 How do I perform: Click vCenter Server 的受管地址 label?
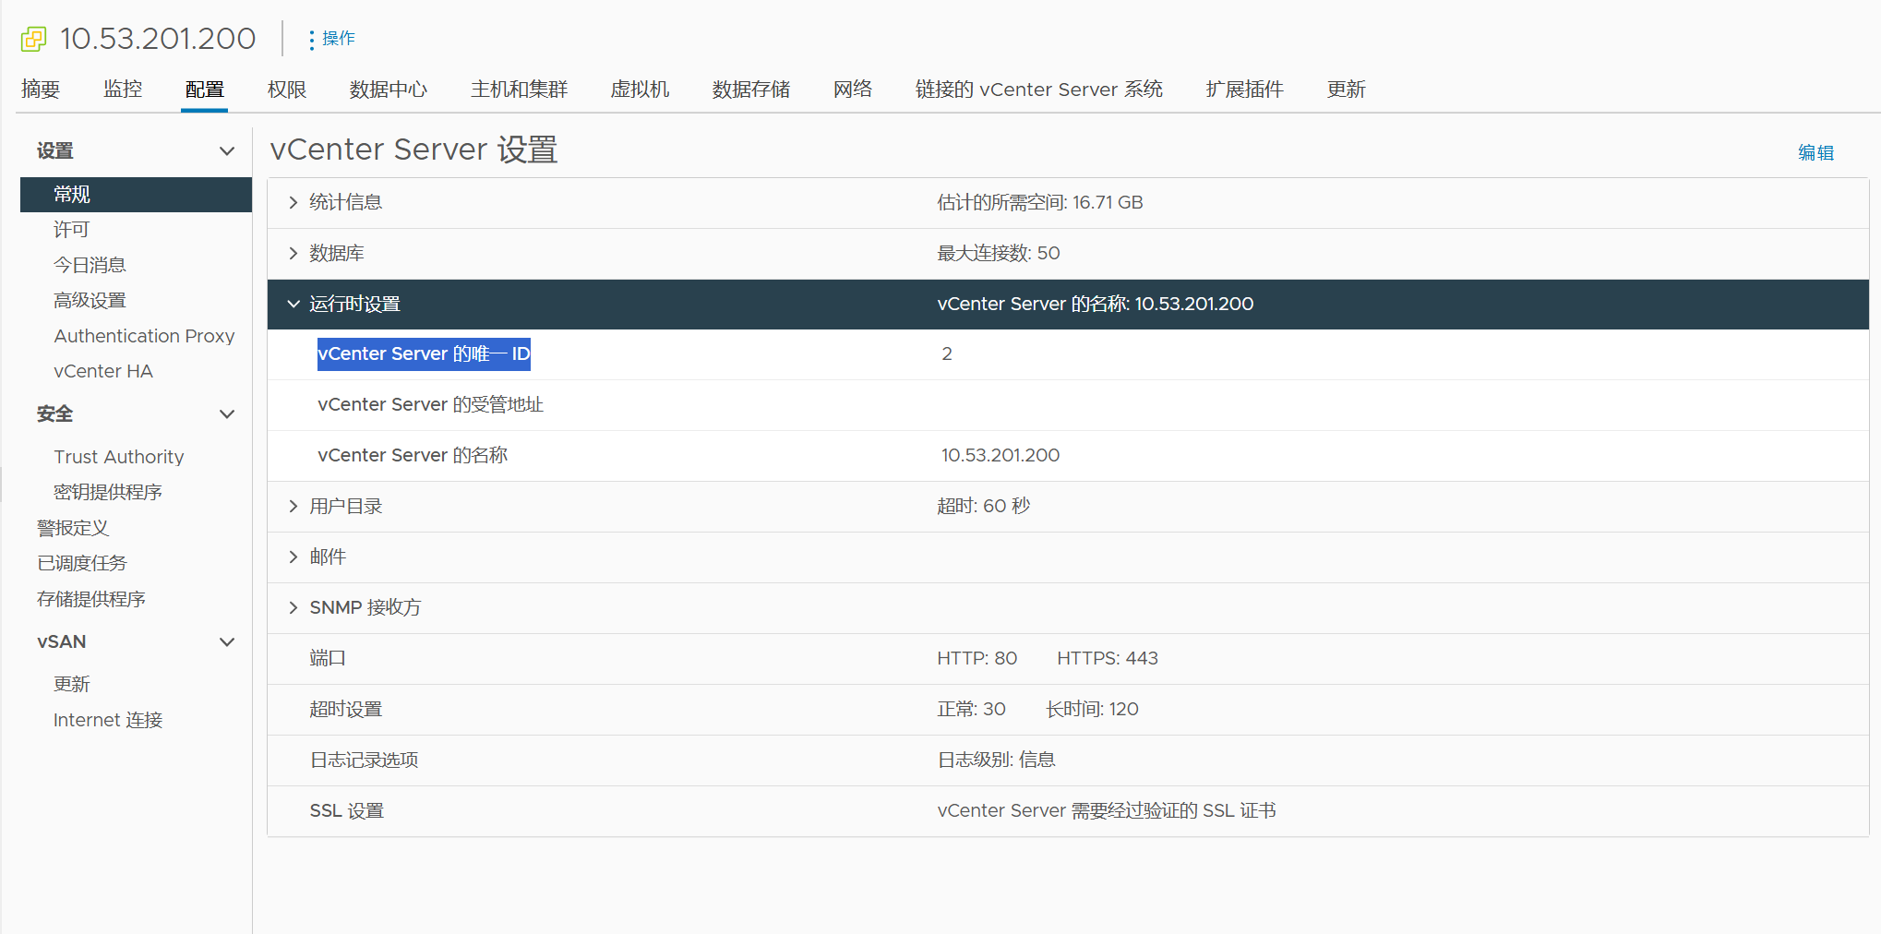[430, 404]
